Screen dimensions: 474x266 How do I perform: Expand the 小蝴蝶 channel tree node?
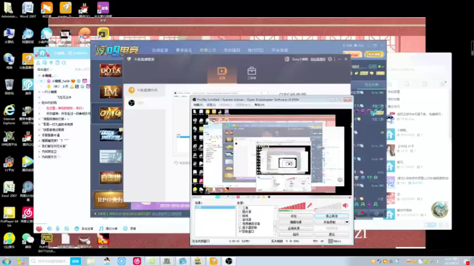pyautogui.click(x=39, y=76)
